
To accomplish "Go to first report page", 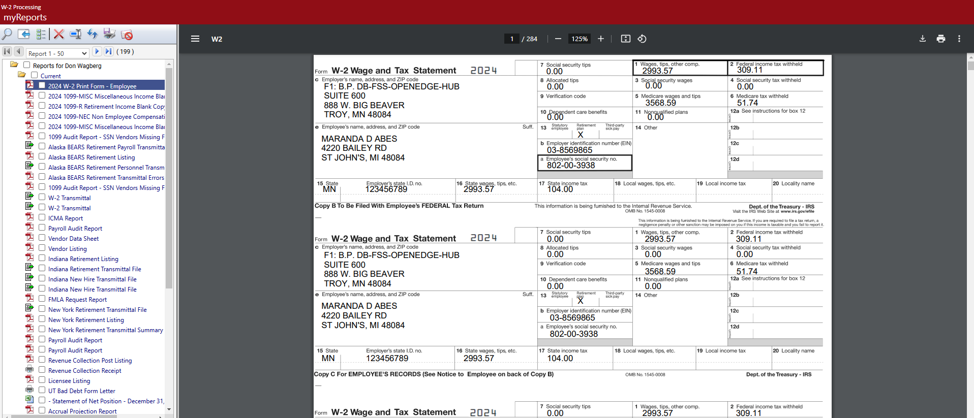I will coord(7,51).
